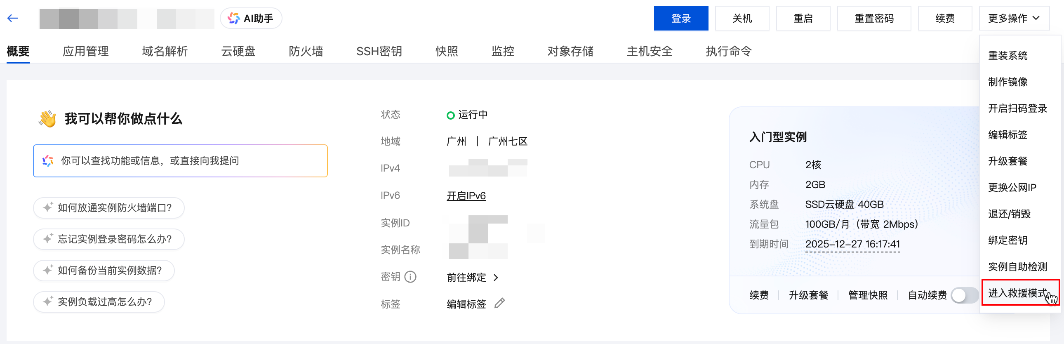Click the pencil icon beside 编辑标签
Viewport: 1064px width, 344px height.
[499, 304]
